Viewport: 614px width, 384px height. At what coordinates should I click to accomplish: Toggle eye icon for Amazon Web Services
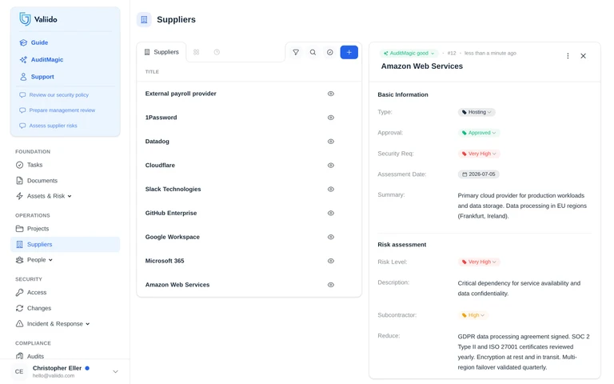[331, 285]
